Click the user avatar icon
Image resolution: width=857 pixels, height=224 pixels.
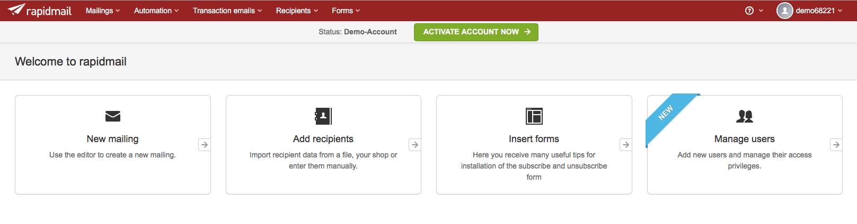(x=785, y=11)
